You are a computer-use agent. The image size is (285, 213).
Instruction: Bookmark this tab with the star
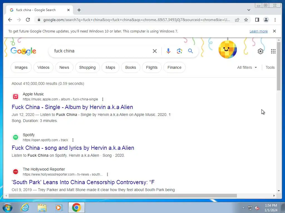246,20
